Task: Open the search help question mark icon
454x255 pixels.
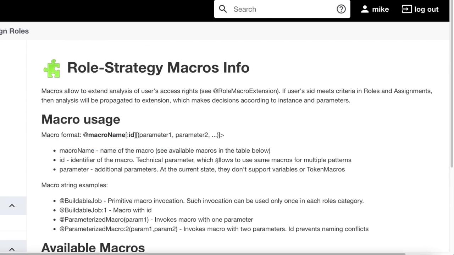Action: coord(341,9)
